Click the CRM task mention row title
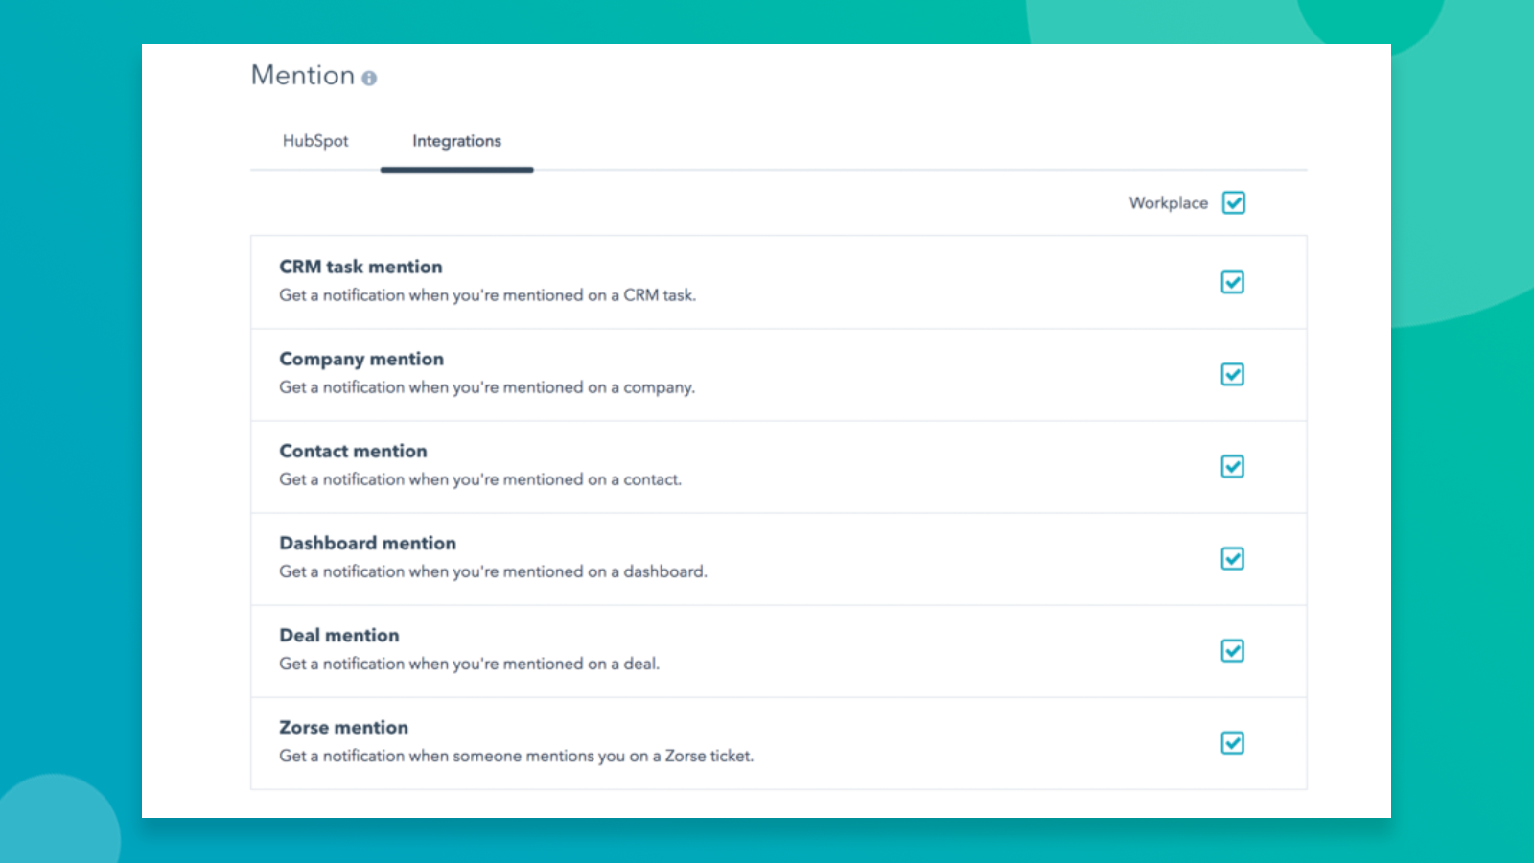 (360, 267)
